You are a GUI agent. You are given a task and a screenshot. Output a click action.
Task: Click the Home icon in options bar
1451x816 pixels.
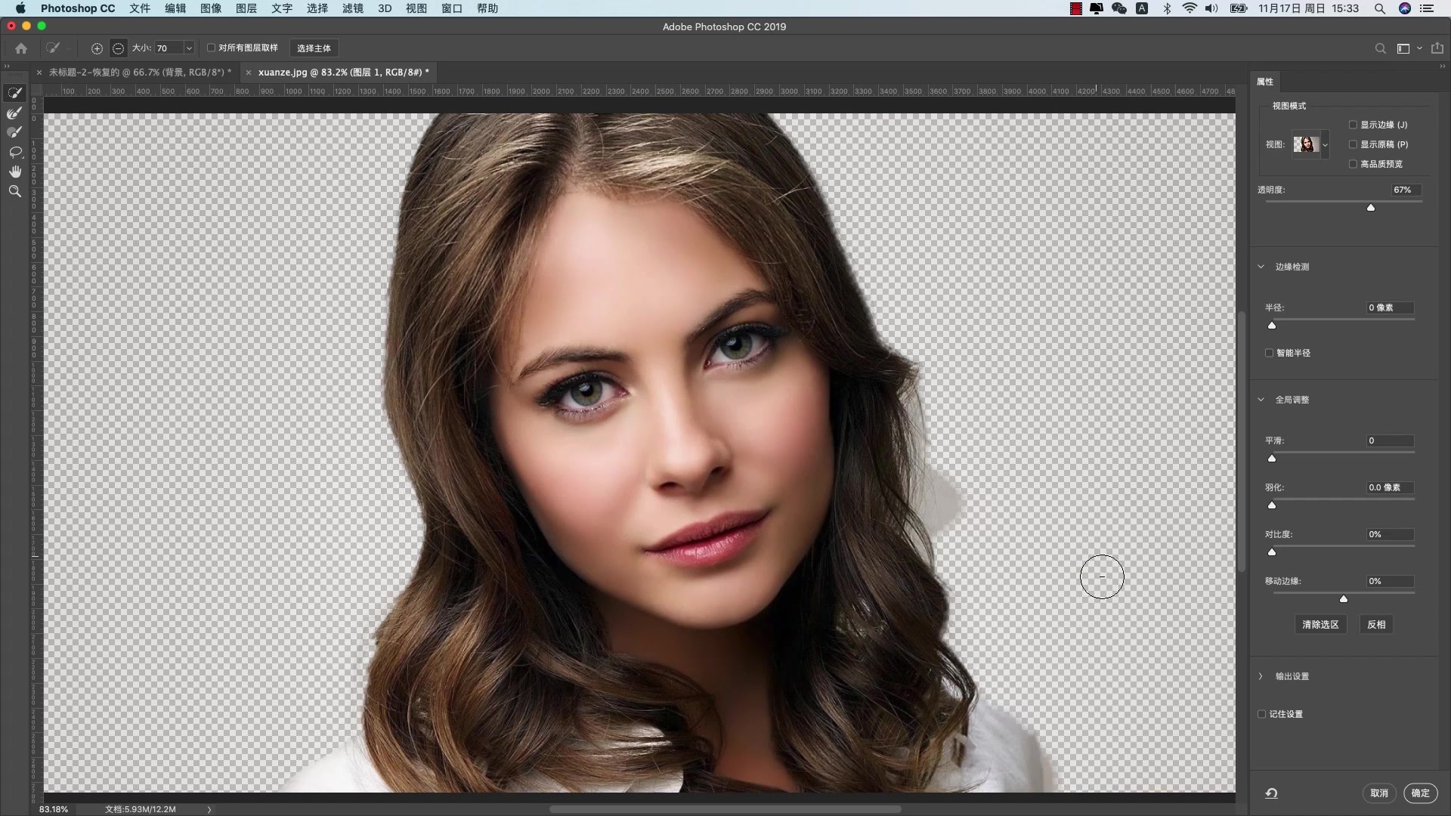click(21, 48)
